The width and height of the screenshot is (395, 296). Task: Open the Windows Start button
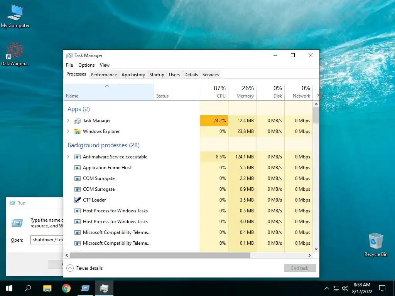coord(9,288)
